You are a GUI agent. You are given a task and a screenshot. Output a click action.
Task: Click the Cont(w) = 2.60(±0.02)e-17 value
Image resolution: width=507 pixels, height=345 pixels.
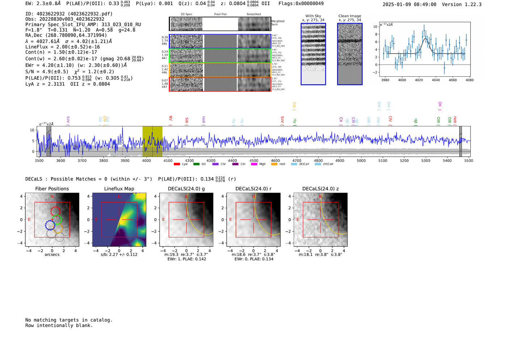pyautogui.click(x=84, y=58)
